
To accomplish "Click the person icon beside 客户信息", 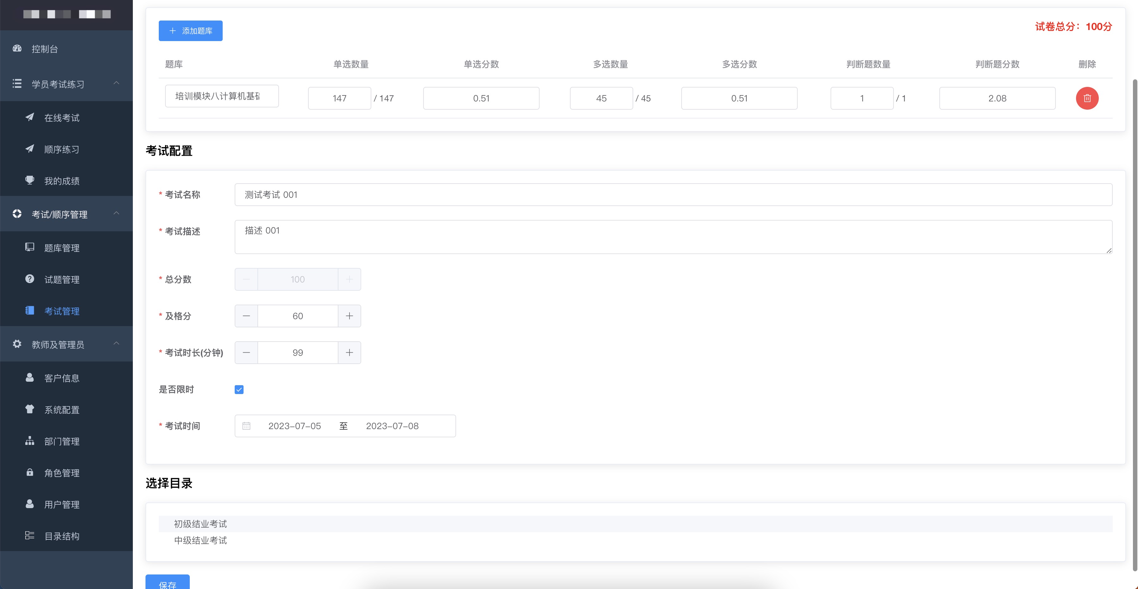I will pyautogui.click(x=30, y=377).
